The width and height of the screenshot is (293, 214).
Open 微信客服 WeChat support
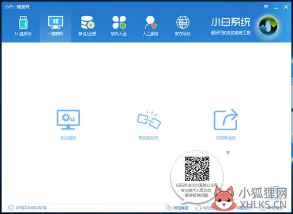click(x=177, y=208)
